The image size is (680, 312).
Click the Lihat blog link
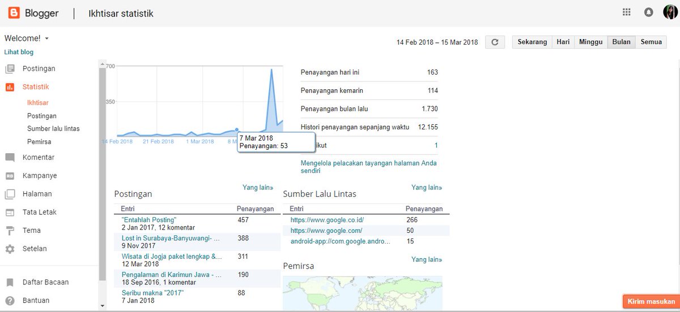point(19,52)
